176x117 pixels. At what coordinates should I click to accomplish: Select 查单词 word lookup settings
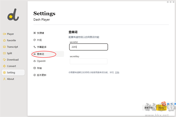pyautogui.click(x=47, y=54)
